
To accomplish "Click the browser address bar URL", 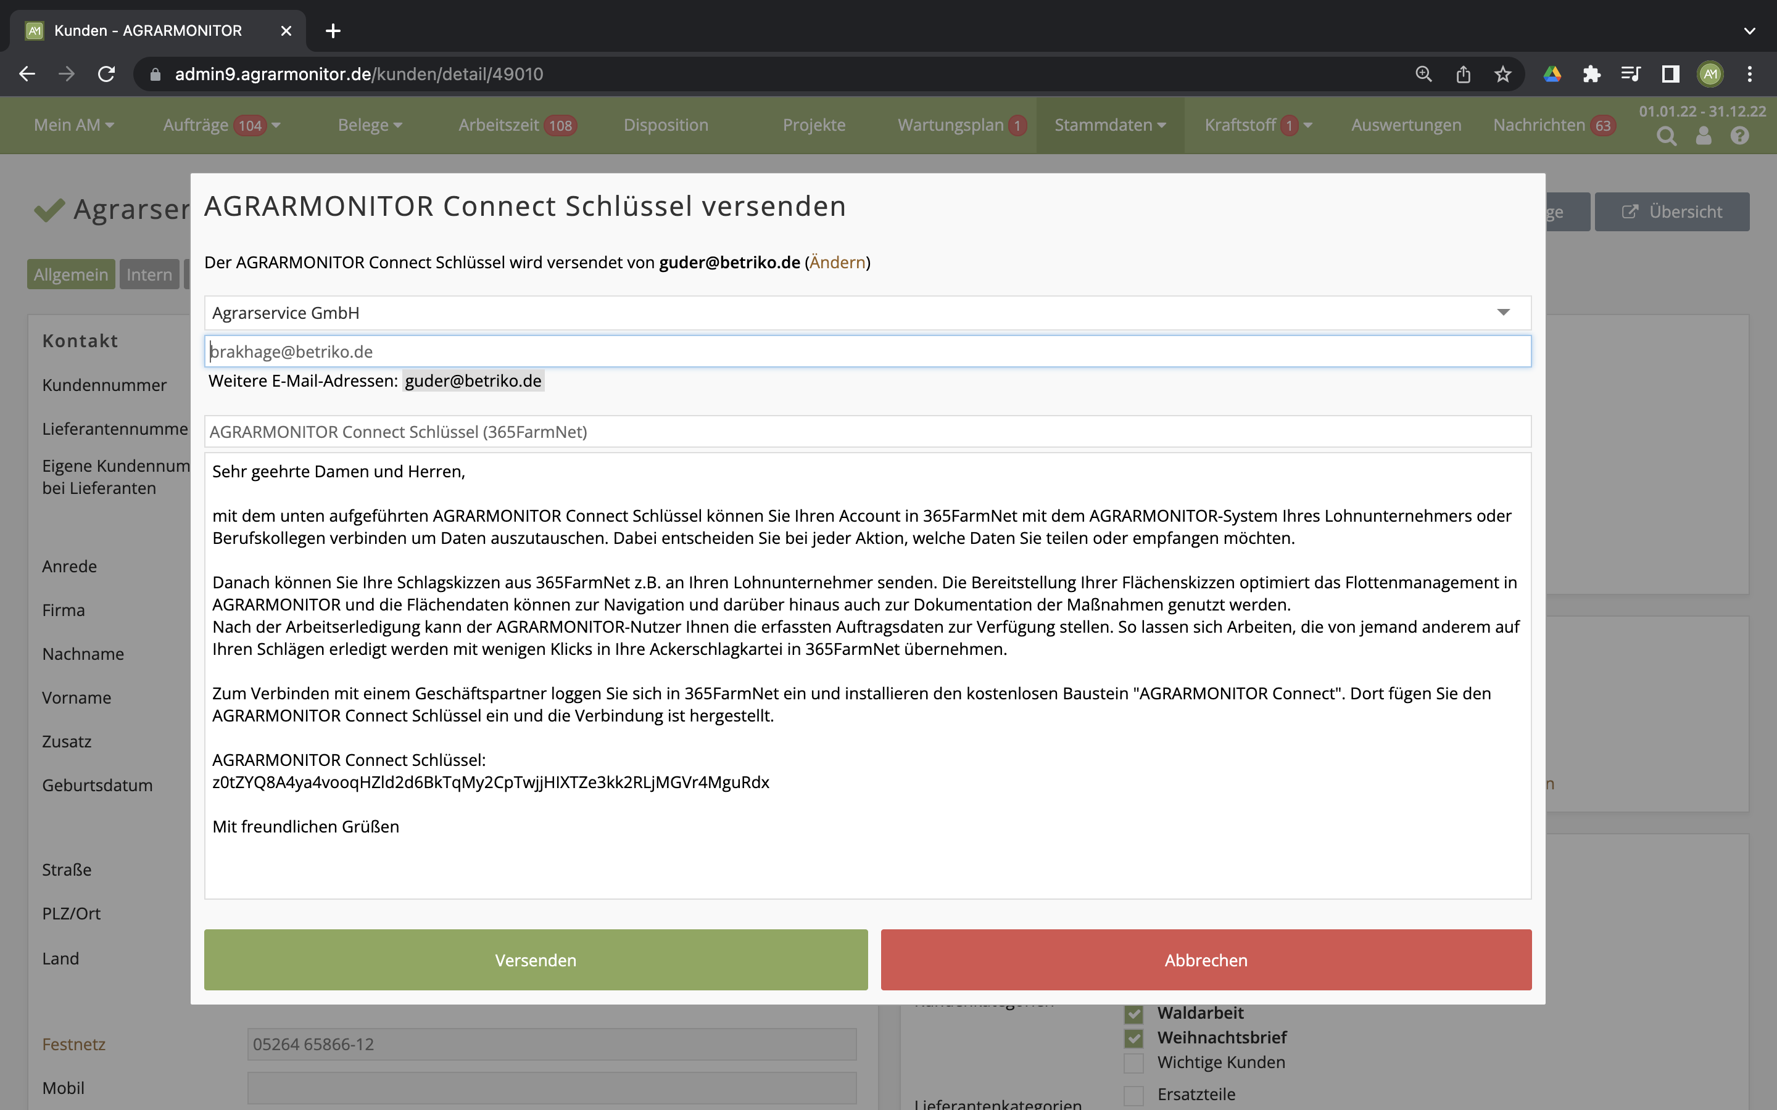I will (x=358, y=74).
